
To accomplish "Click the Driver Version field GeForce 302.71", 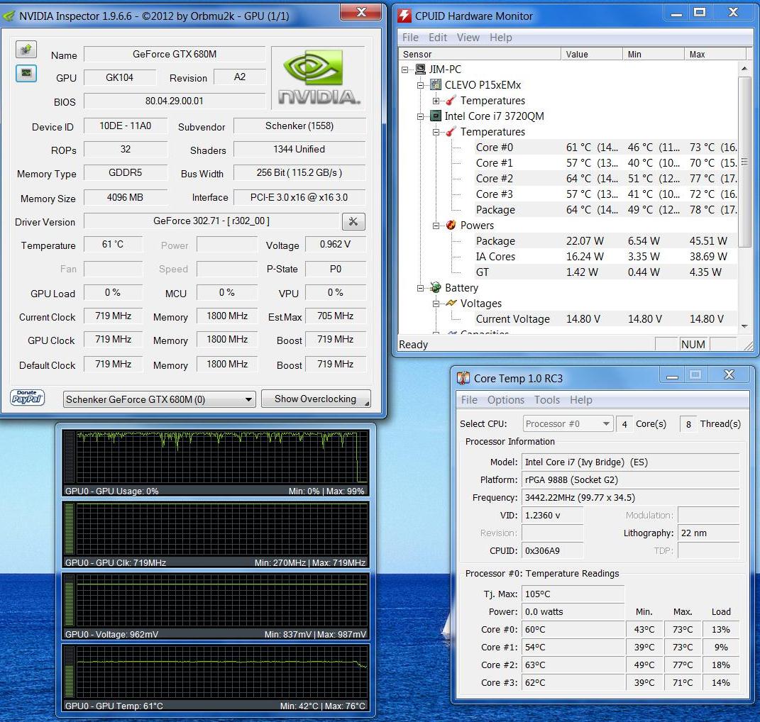I will tap(211, 221).
